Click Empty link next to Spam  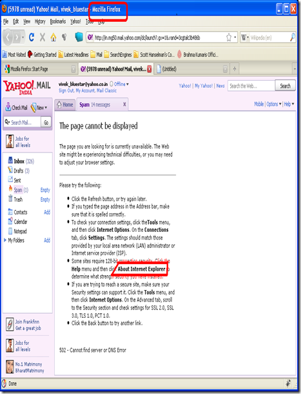tap(45, 190)
